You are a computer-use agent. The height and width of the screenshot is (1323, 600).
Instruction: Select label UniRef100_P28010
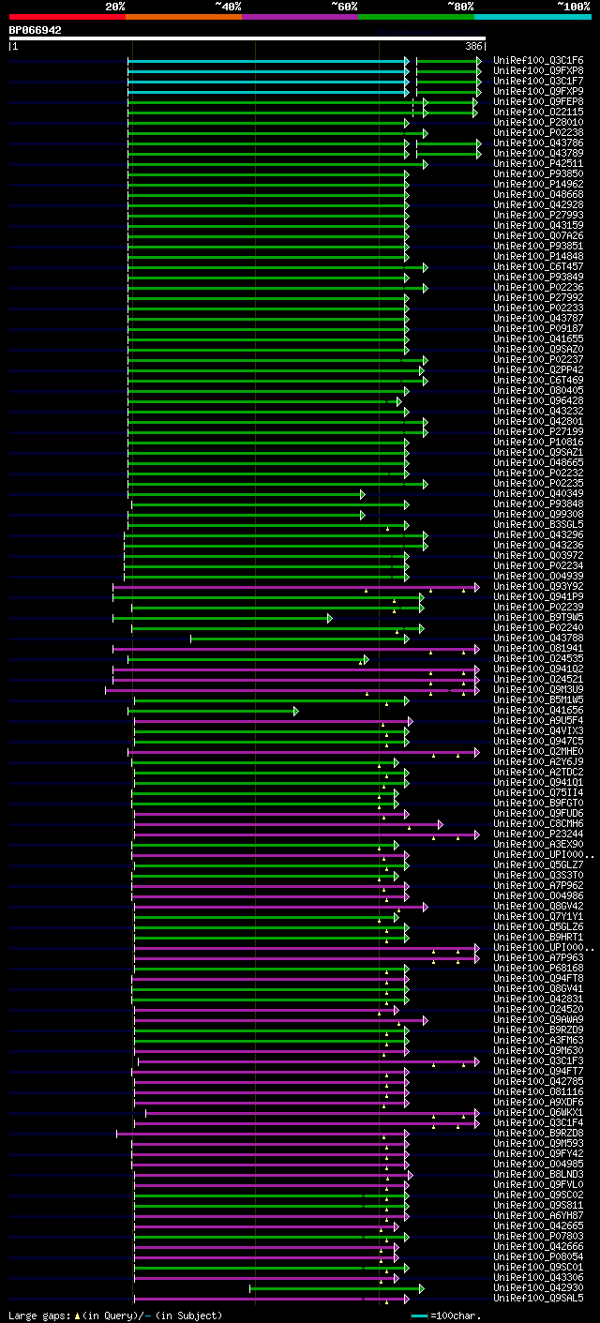click(538, 123)
